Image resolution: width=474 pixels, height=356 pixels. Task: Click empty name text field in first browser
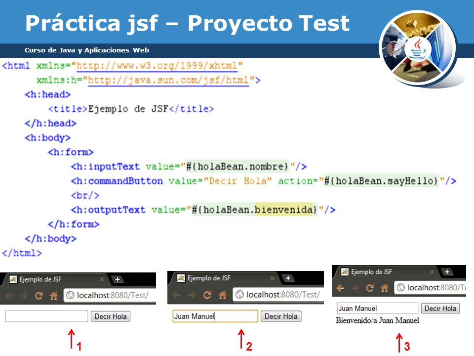click(46, 316)
